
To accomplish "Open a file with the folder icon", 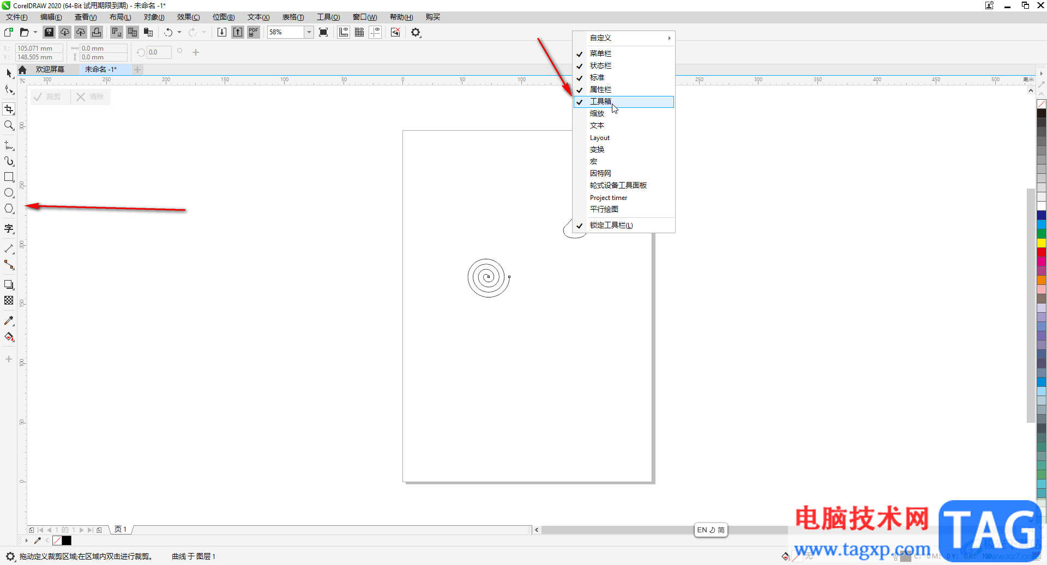I will click(24, 32).
